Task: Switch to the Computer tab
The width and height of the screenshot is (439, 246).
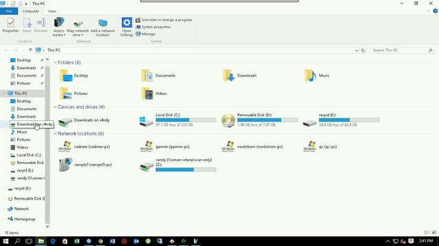Action: point(30,11)
